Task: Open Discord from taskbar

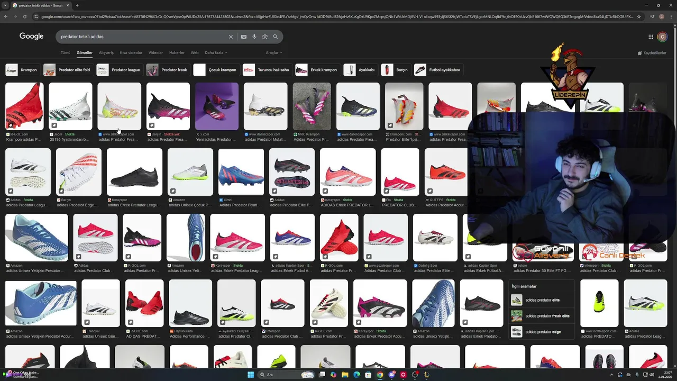Action: (391, 375)
